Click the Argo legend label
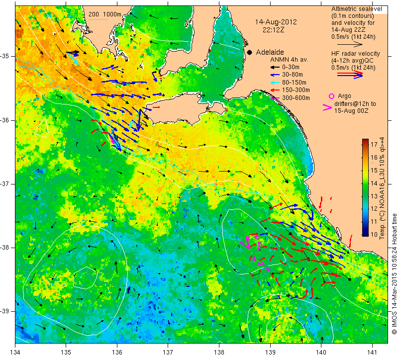This screenshot has height=358, width=398. (344, 96)
